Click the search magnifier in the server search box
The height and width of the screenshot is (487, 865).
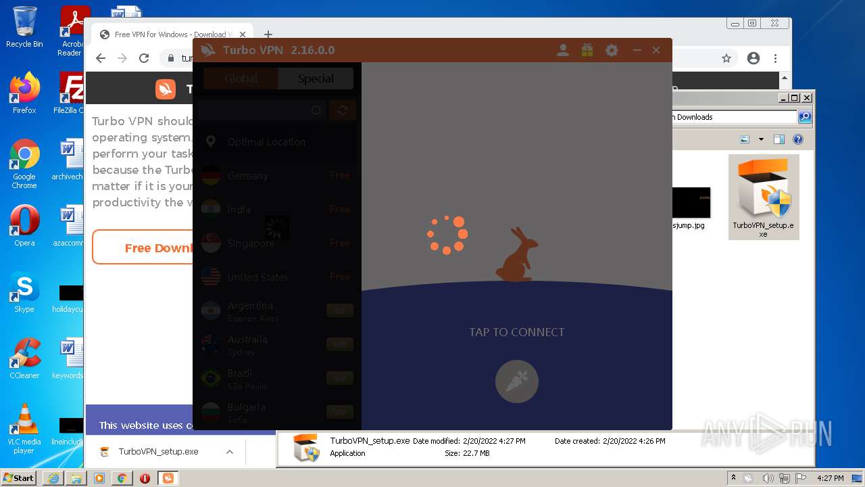[x=316, y=110]
